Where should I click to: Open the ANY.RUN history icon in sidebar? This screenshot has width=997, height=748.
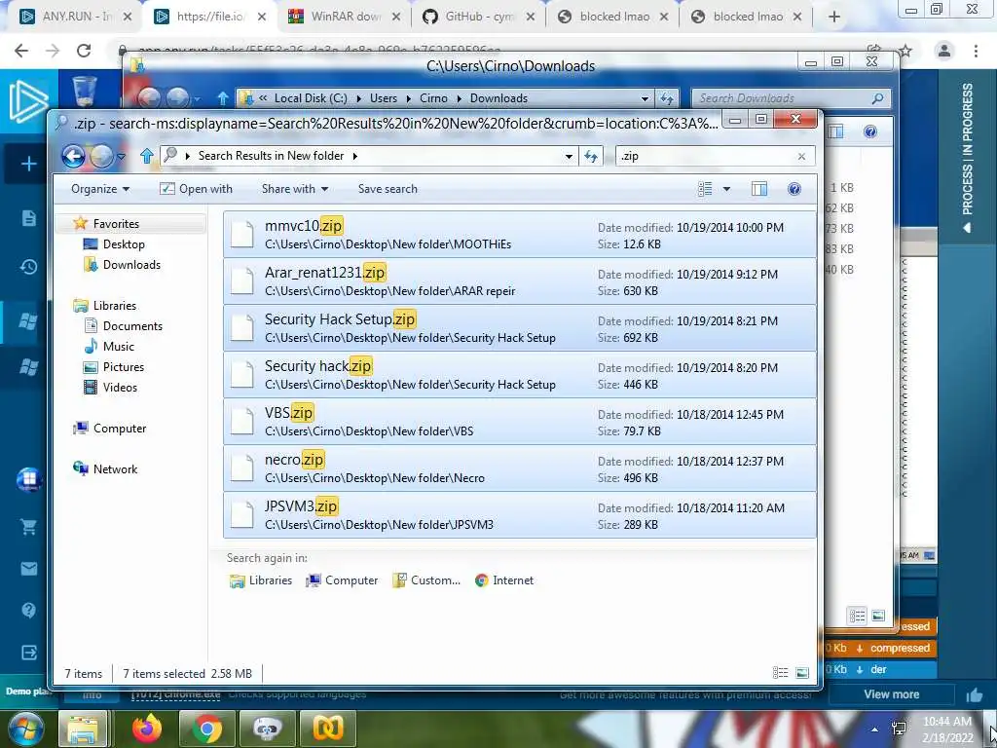pyautogui.click(x=28, y=267)
